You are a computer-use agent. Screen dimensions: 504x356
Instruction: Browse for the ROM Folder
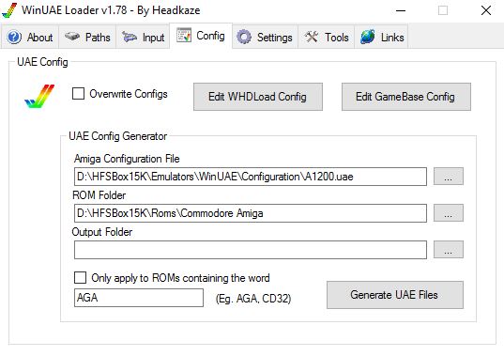[x=449, y=212]
